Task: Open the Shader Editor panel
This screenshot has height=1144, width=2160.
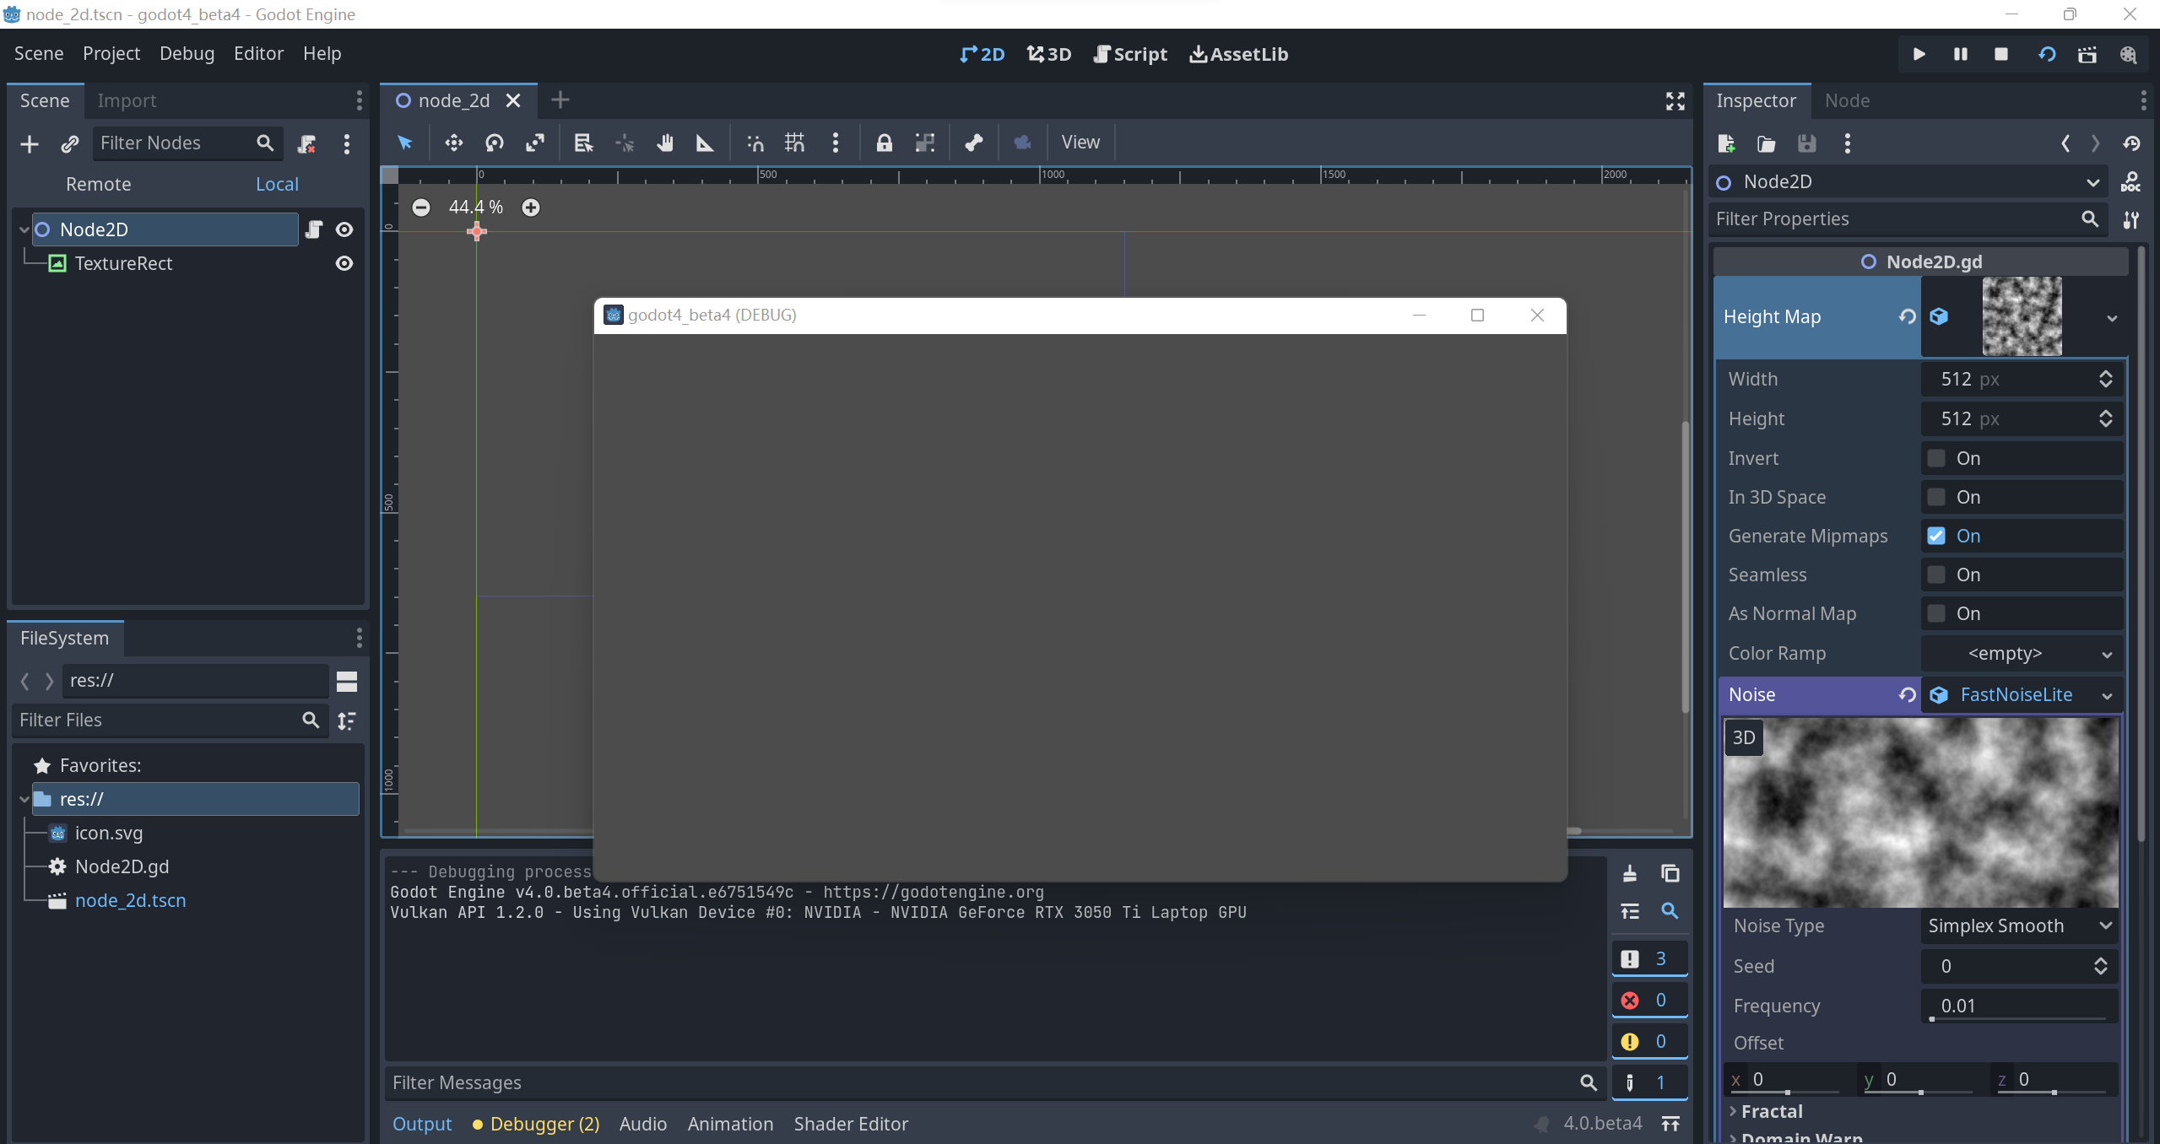Action: point(851,1124)
